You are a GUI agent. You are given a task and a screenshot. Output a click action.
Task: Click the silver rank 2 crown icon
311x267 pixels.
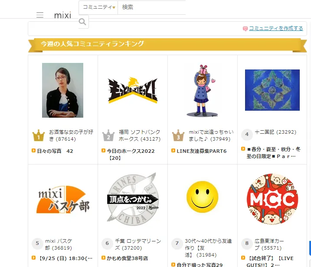pos(108,135)
